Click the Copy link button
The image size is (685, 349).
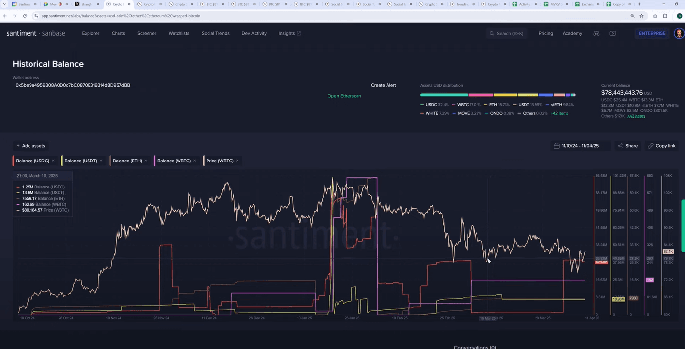(x=661, y=146)
